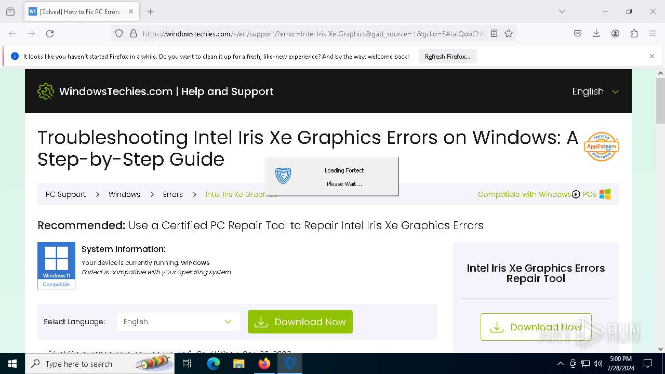The width and height of the screenshot is (665, 374).
Task: Select the '[Solved] How to Fix PC Errors' tab
Action: tap(82, 11)
